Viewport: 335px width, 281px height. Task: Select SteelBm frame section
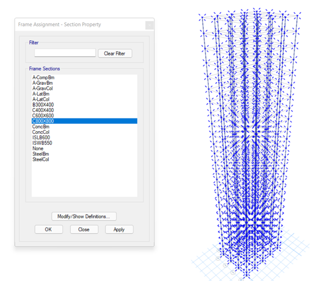pos(85,154)
